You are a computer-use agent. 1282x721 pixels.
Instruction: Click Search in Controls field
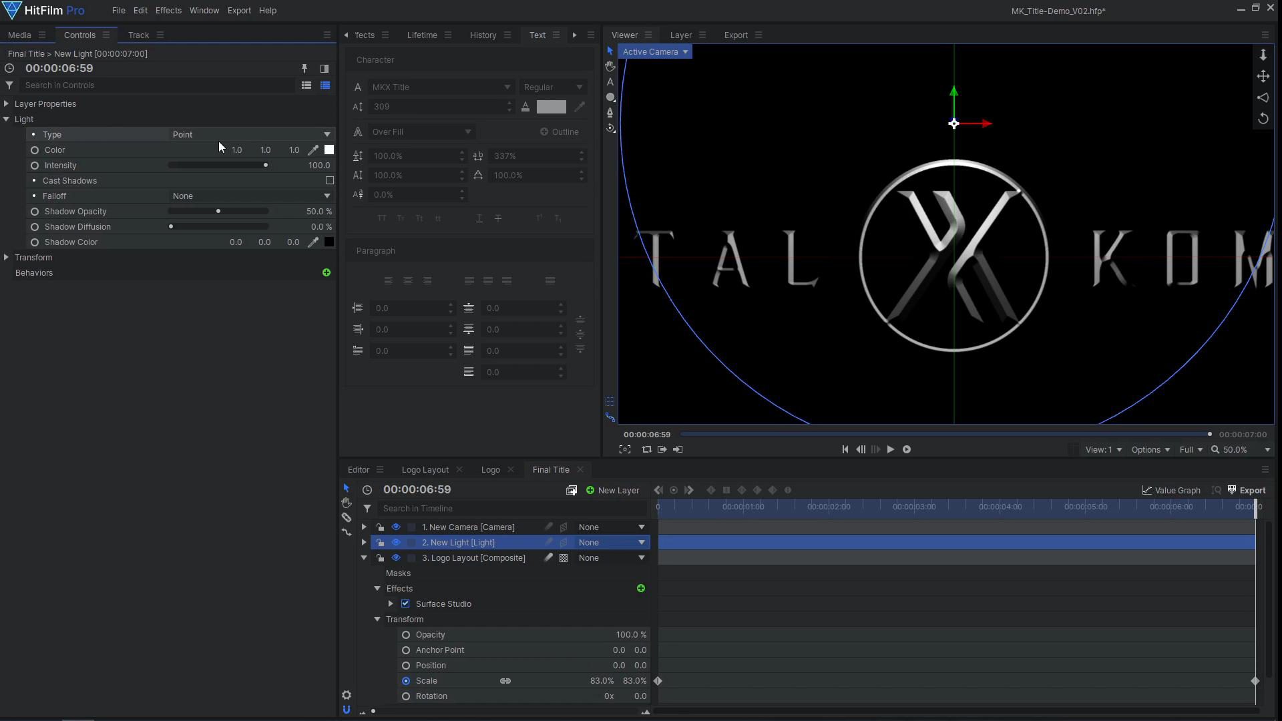pyautogui.click(x=157, y=85)
